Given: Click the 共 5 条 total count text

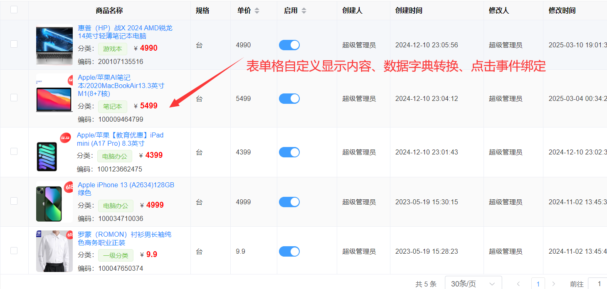Looking at the screenshot, I should coord(426,284).
